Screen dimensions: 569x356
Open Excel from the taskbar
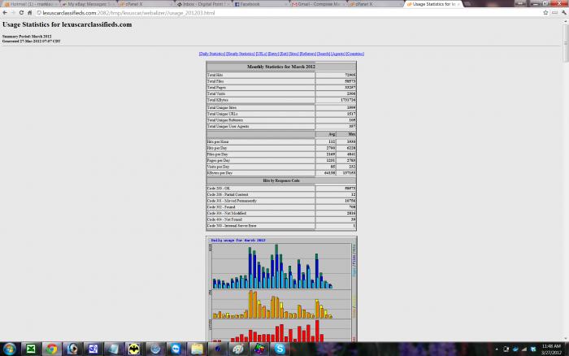tap(31, 349)
